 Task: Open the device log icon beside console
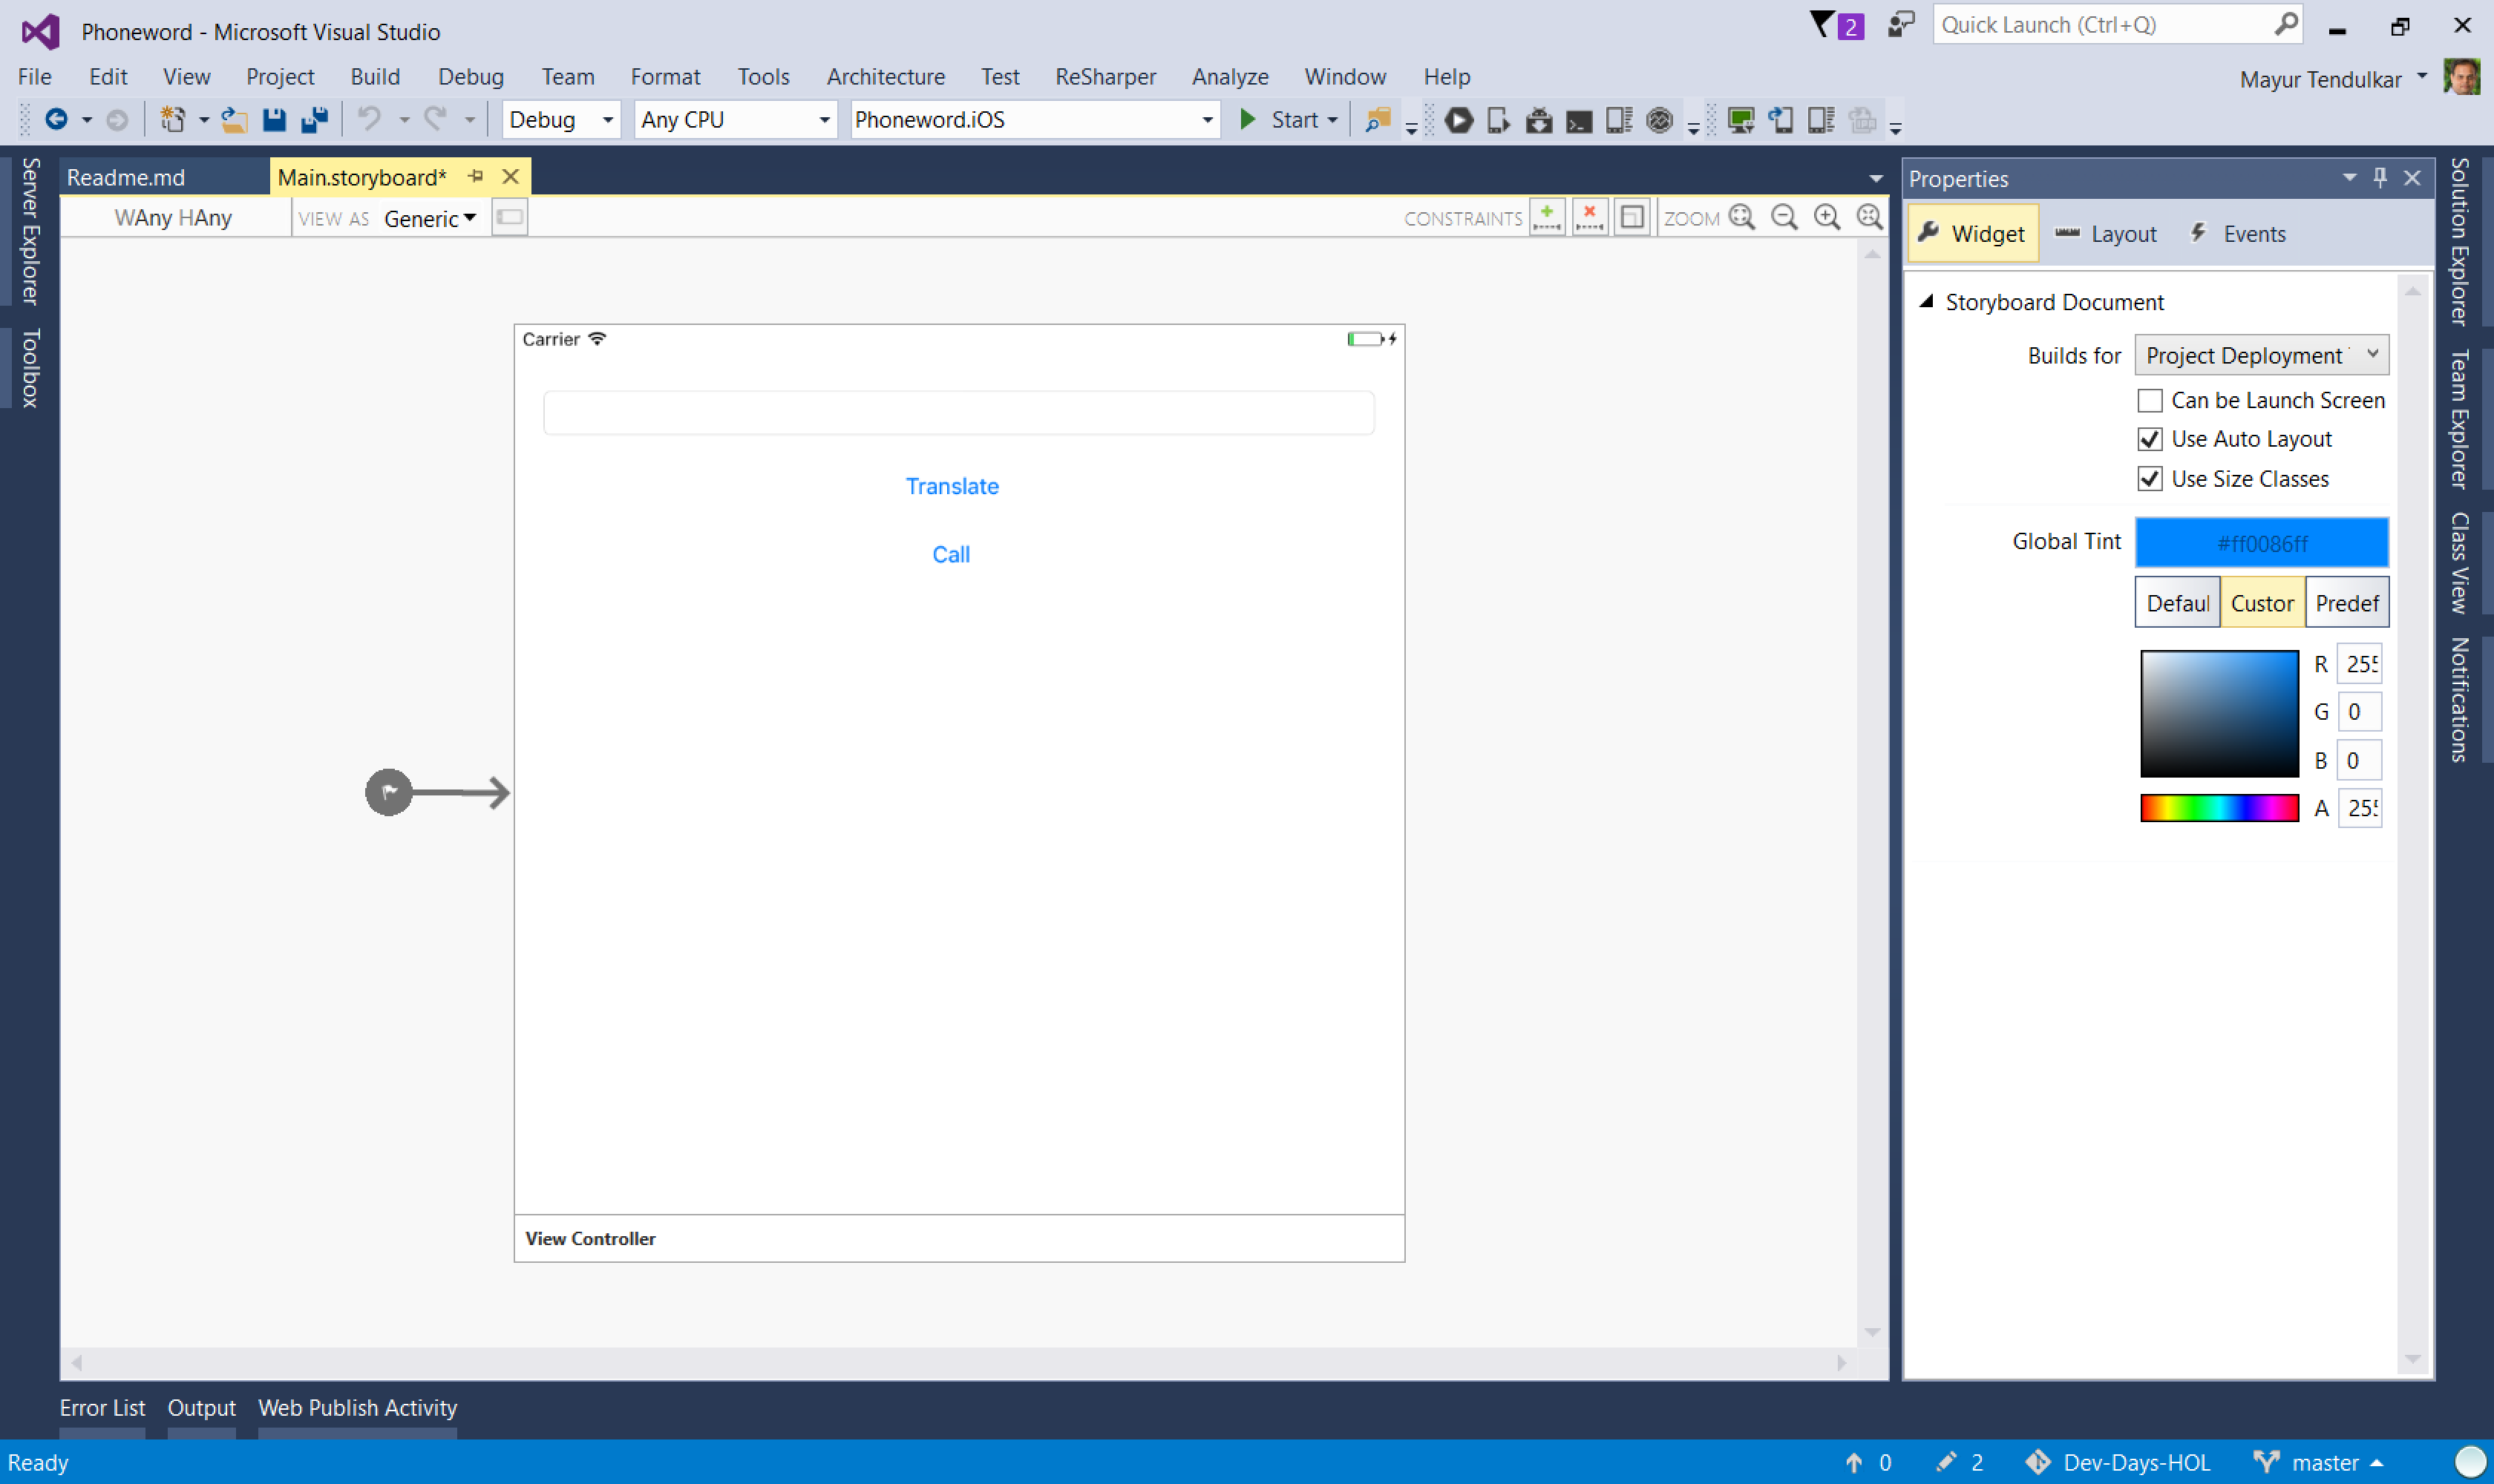click(x=1619, y=120)
